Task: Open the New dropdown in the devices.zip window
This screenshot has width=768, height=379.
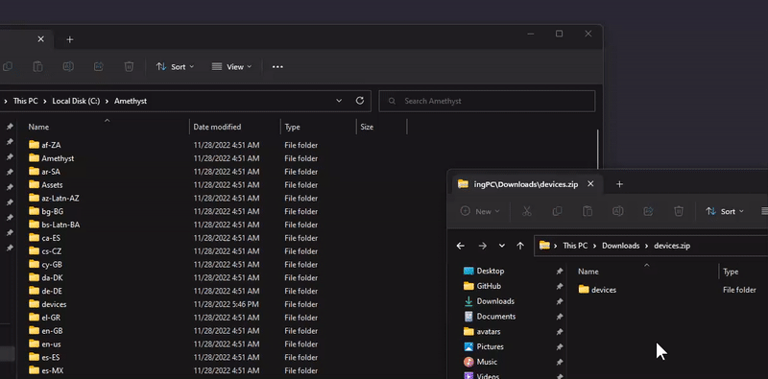Action: [x=481, y=211]
